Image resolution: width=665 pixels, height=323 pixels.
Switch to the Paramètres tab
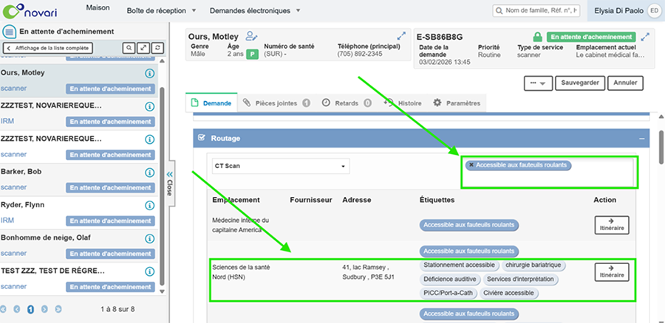point(457,103)
